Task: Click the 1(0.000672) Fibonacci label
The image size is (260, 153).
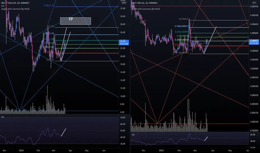Action: tap(184, 19)
